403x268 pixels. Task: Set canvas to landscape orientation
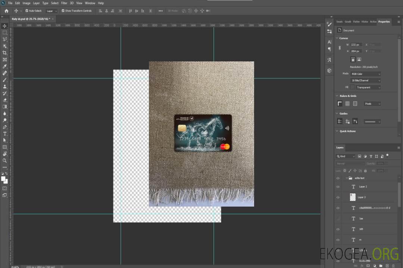pos(359,59)
